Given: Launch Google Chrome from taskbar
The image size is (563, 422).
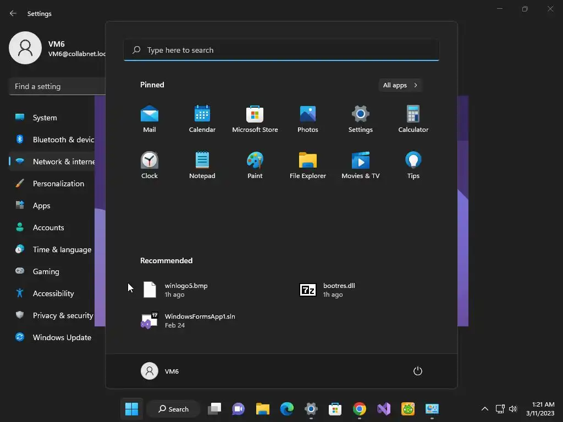Looking at the screenshot, I should [360, 409].
